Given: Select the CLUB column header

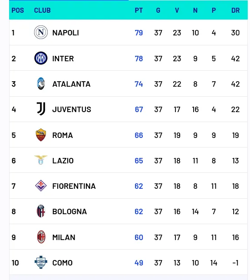Looking at the screenshot, I should tap(42, 10).
